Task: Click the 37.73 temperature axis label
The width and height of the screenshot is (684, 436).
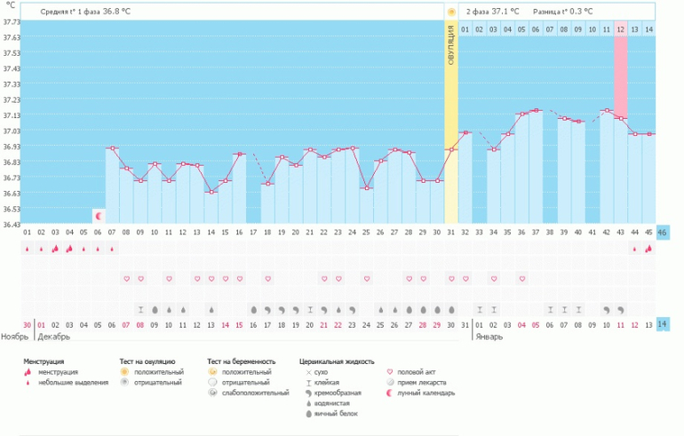Action: point(11,22)
